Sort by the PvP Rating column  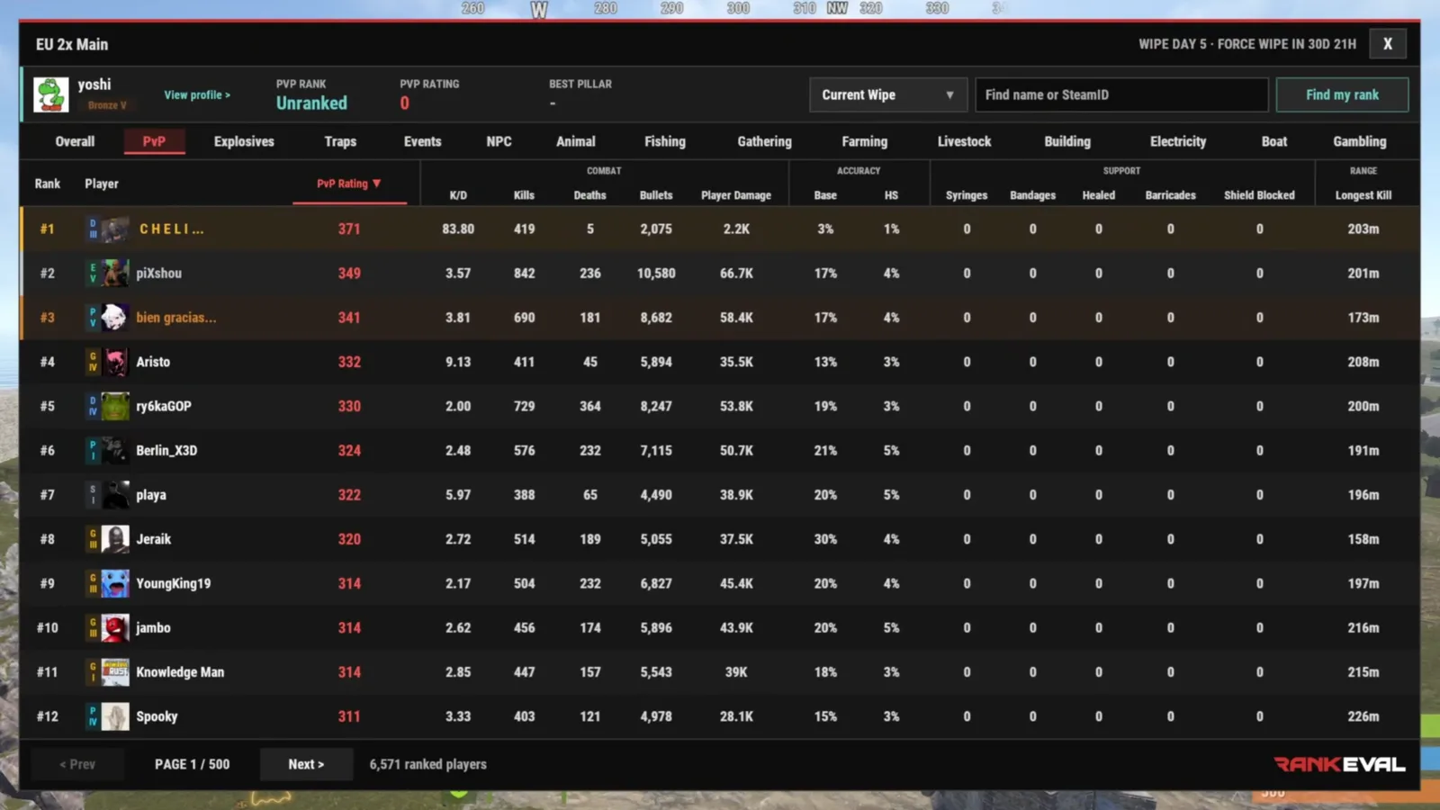tap(348, 184)
